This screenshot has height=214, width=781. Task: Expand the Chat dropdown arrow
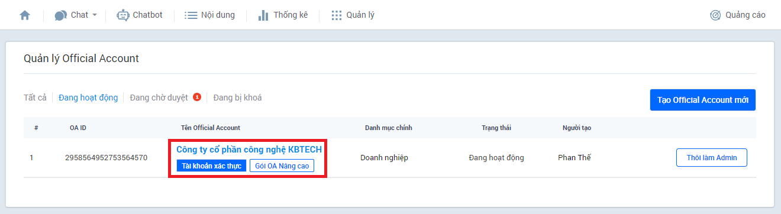[94, 15]
